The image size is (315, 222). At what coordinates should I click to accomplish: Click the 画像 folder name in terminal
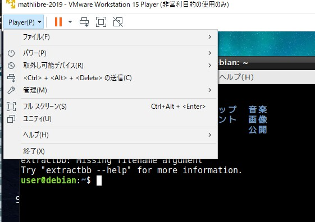click(x=258, y=120)
